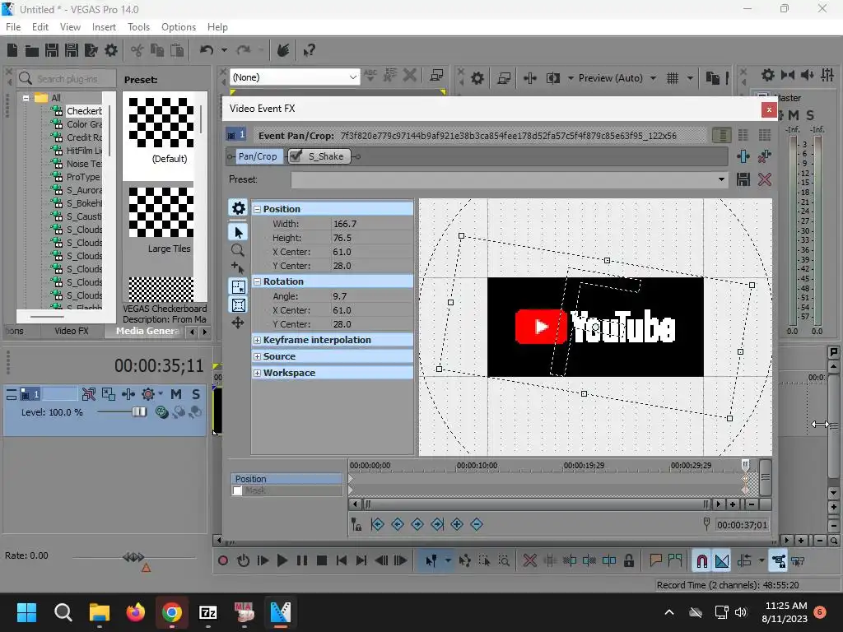Click Pause in transport bar

(x=302, y=561)
